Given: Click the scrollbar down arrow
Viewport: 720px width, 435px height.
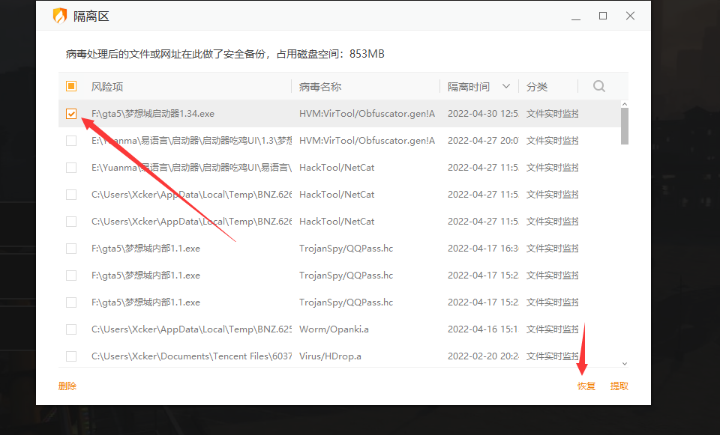Looking at the screenshot, I should click(x=625, y=363).
